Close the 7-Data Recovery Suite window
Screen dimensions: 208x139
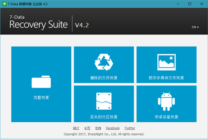[204, 4]
